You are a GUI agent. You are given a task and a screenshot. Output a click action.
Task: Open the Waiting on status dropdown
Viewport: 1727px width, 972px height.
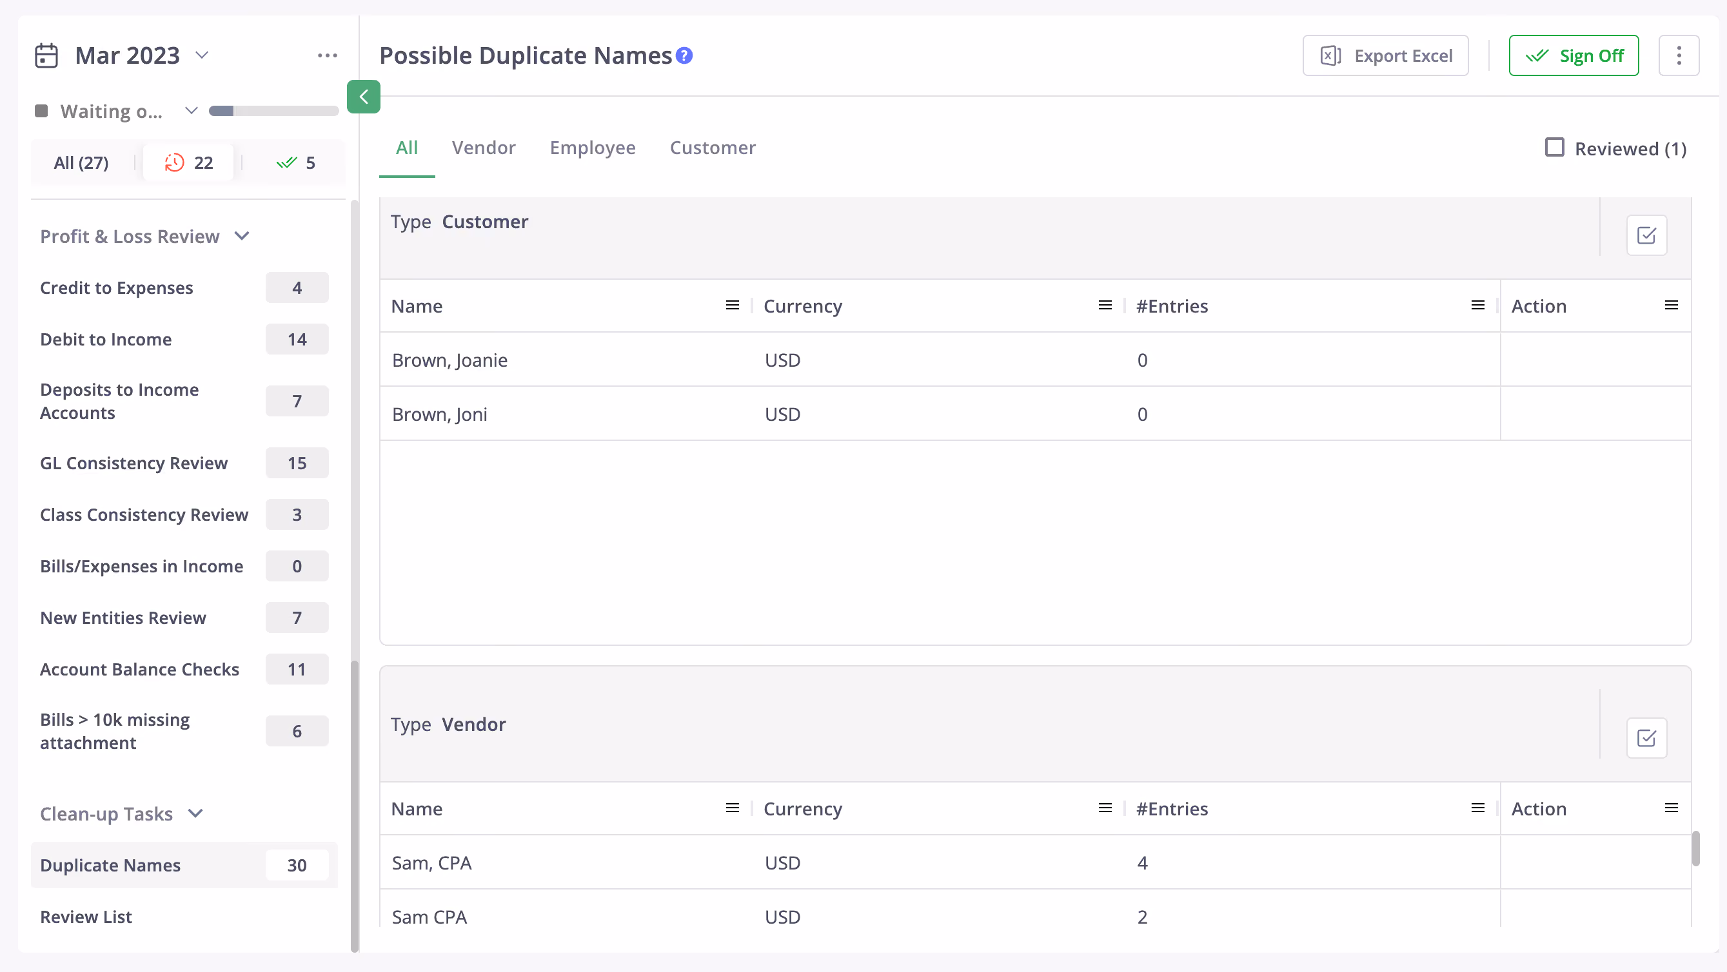click(191, 110)
